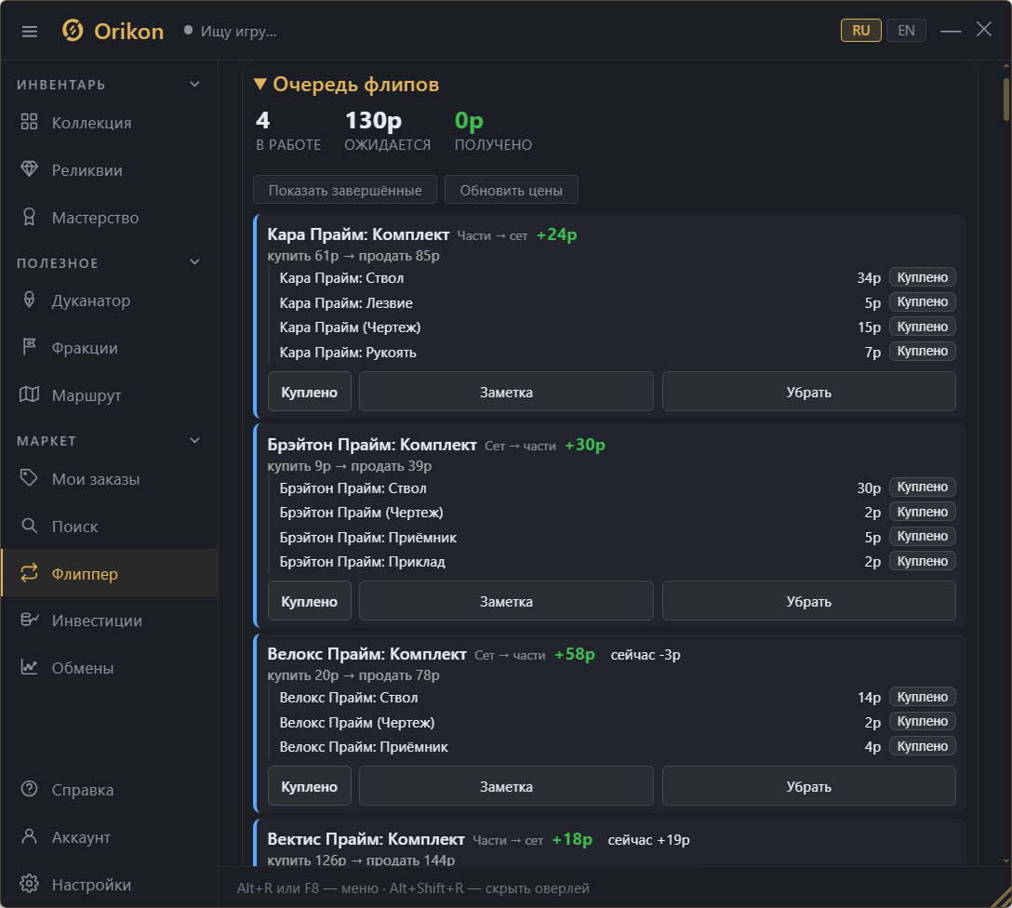Click the Коллекция grid icon
This screenshot has height=908, width=1012.
click(29, 122)
